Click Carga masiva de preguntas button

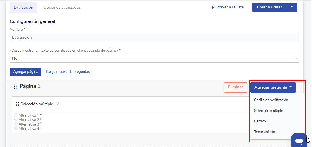(68, 72)
